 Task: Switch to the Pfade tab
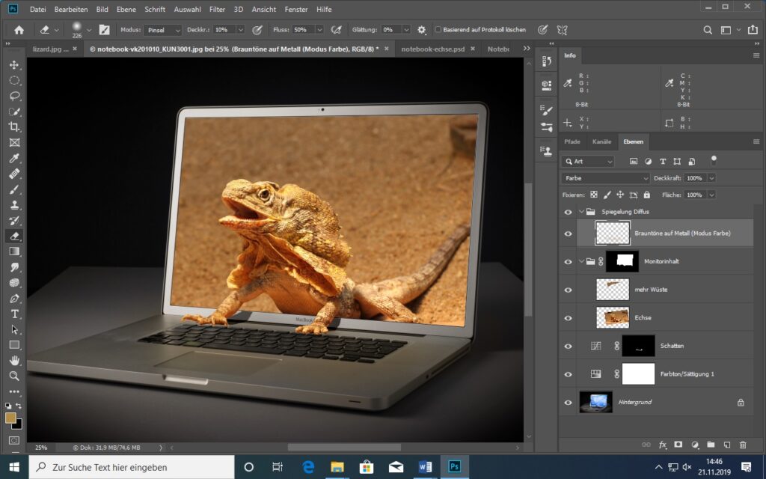pos(572,141)
